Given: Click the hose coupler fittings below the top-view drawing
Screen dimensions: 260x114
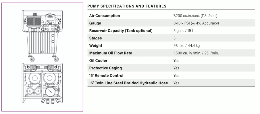Looking at the screenshot, I should click(50, 101).
